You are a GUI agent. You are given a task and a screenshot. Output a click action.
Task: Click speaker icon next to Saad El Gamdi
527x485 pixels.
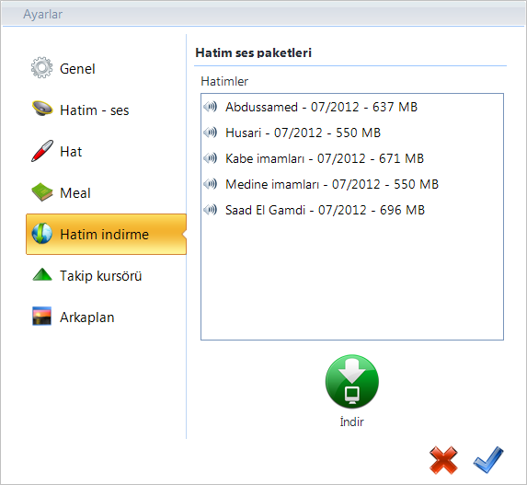tap(211, 210)
